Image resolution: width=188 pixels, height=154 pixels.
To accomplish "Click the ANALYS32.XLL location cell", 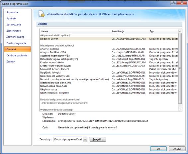I will (129, 49).
